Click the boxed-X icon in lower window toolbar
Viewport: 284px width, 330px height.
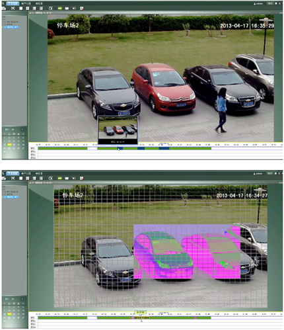click(x=51, y=178)
